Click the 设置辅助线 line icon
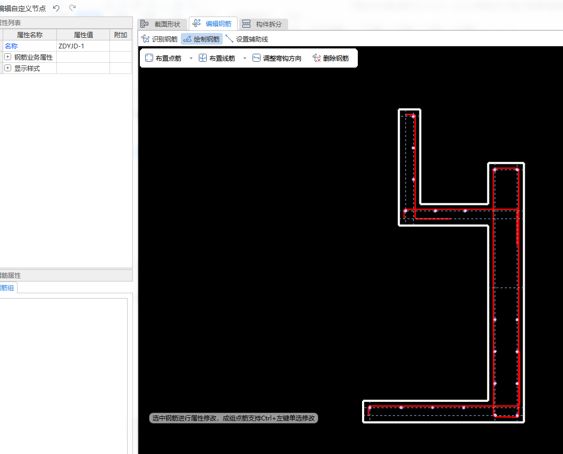This screenshot has height=454, width=563. click(230, 39)
